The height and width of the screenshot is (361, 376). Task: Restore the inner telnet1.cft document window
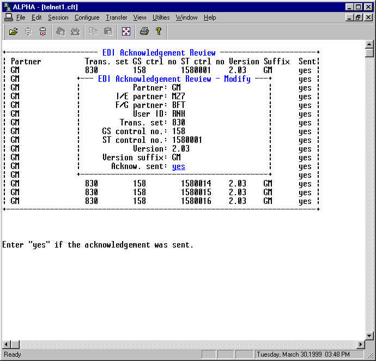point(358,17)
